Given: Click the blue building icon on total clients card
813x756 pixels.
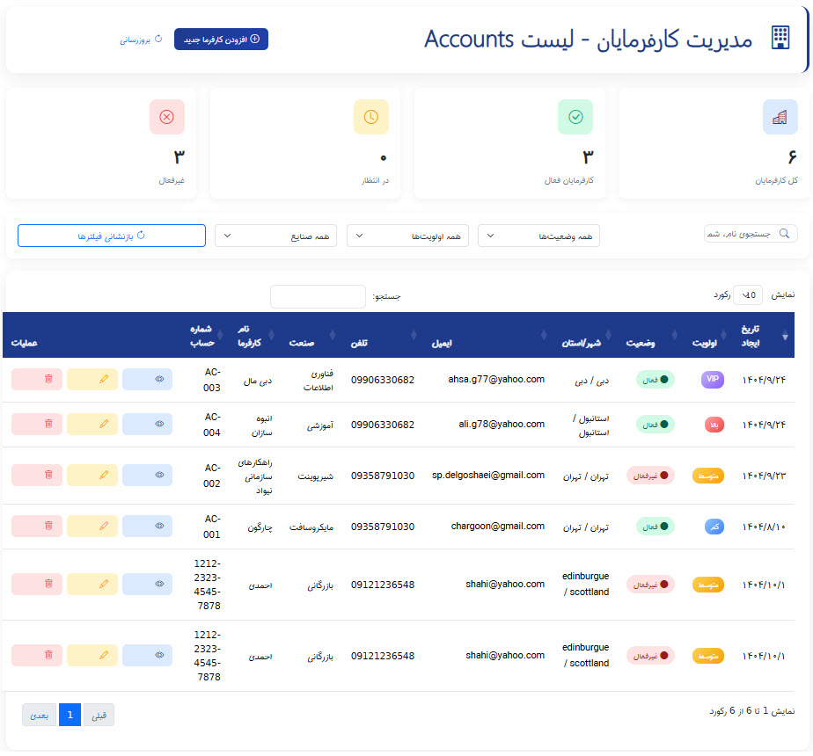Looking at the screenshot, I should (x=778, y=117).
